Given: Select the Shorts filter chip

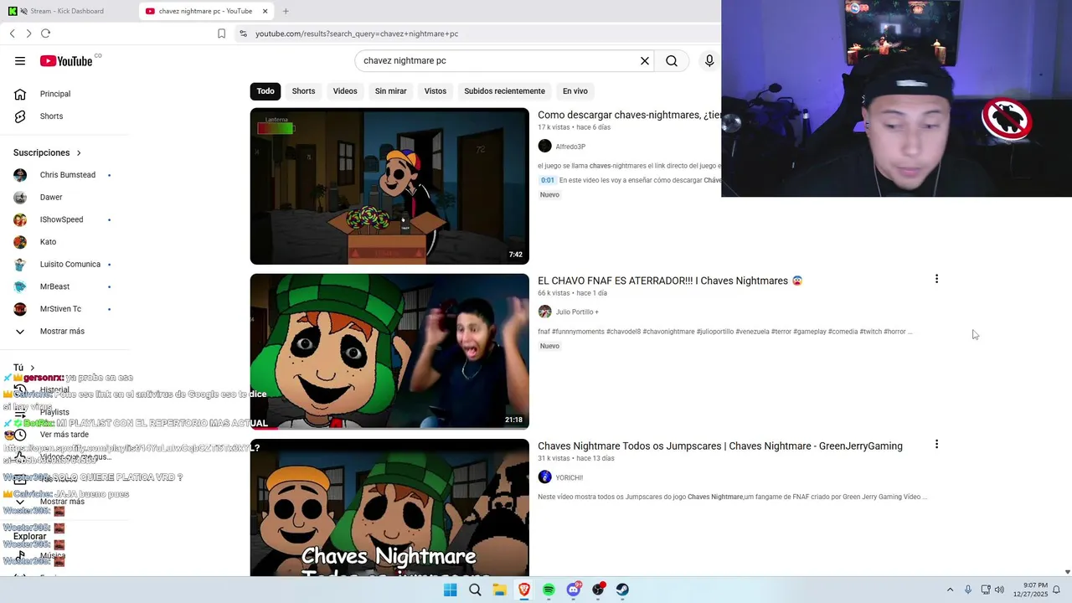Looking at the screenshot, I should [x=303, y=91].
